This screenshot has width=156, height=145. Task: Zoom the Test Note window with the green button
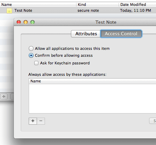pos(33,22)
